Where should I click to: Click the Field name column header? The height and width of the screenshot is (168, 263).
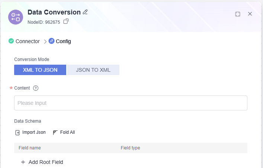tap(30, 148)
